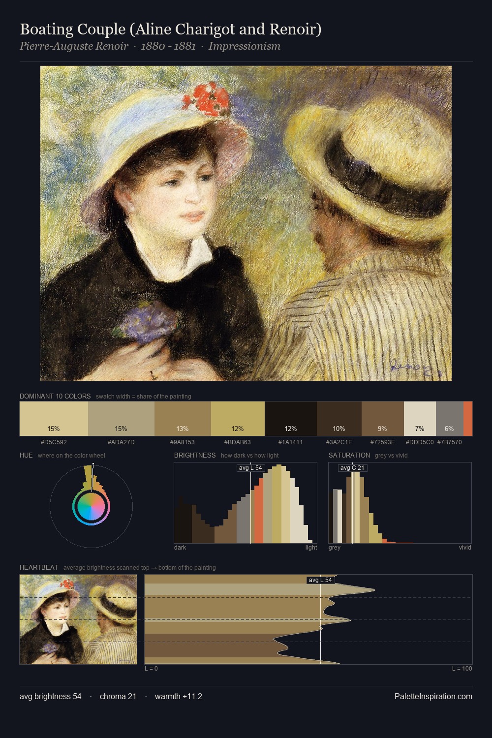Choose the #72593E swatch at 9%
Image resolution: width=492 pixels, height=738 pixels.
click(x=383, y=419)
